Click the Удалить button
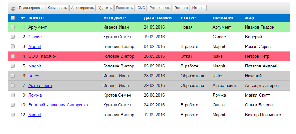 click(105, 8)
